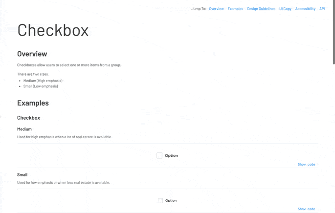Viewport: 335px width, 213px height.
Task: Click 'Checkboxes allow users to select' sentence
Action: click(69, 65)
